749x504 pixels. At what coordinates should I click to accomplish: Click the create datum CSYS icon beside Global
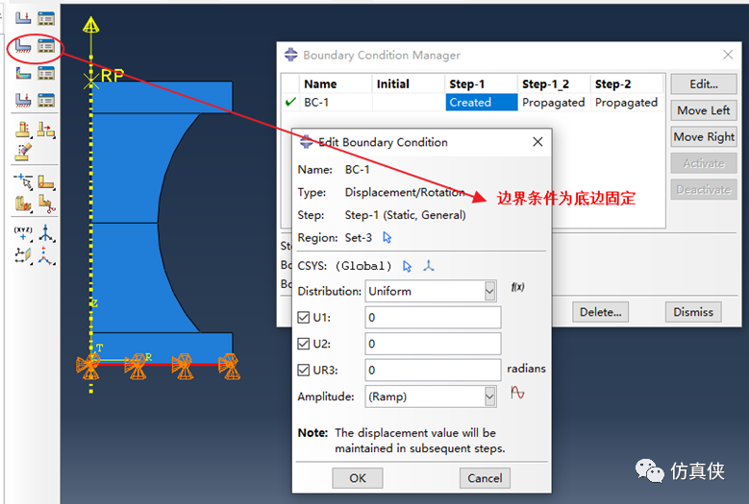coord(429,266)
